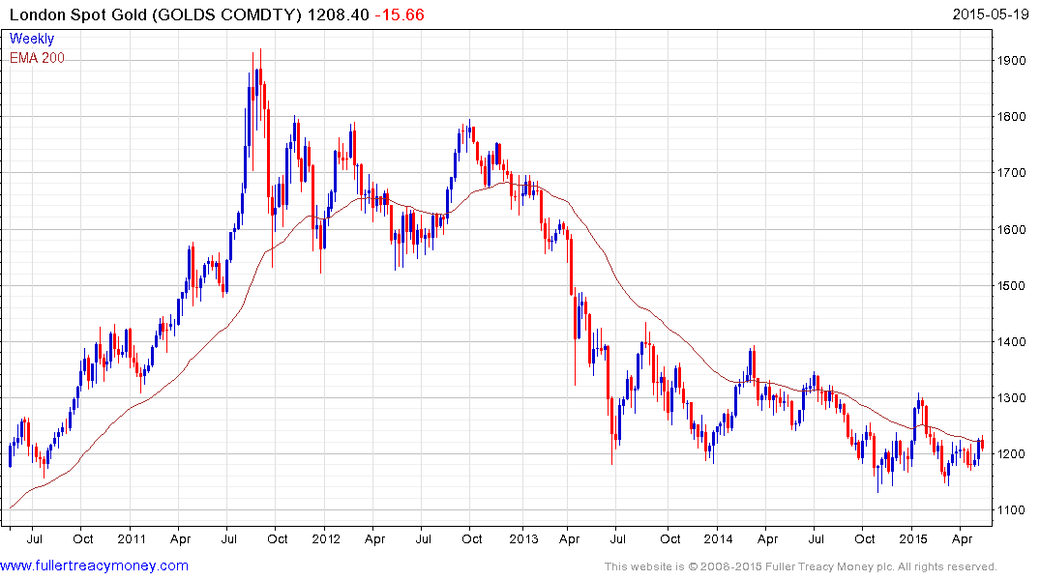Click the 2014 year axis label
This screenshot has height=580, width=1040.
(718, 538)
